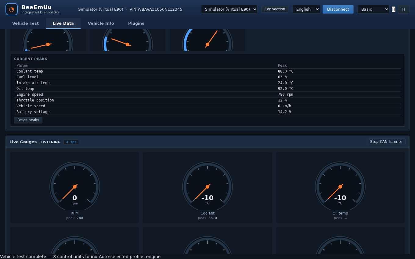Click the 780 rpm peak value
Viewport: 415px width, 259px height.
pos(286,94)
